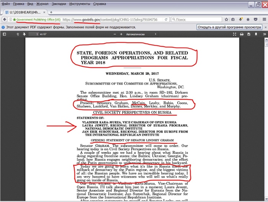Open the Справка menu
268x202 pixels.
pyautogui.click(x=100, y=4)
